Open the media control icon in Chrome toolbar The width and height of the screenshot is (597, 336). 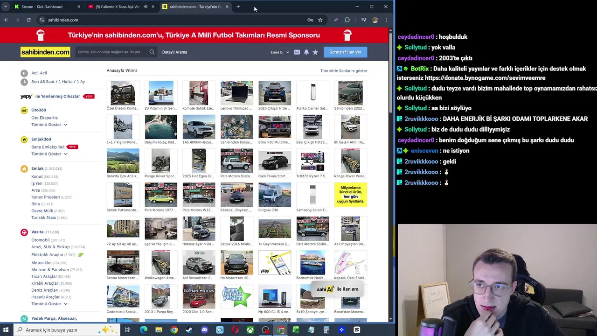pos(364,20)
